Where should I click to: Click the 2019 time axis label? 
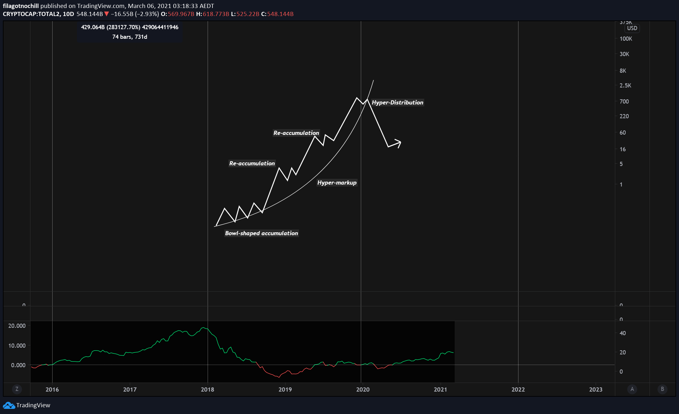click(285, 389)
